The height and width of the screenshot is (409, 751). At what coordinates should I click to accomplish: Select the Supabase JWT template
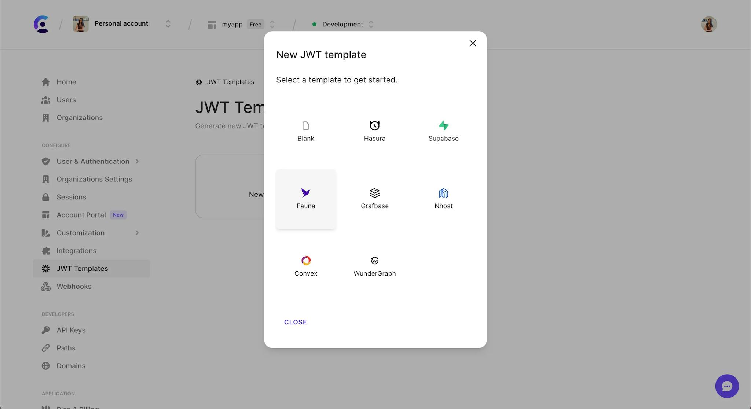[443, 131]
